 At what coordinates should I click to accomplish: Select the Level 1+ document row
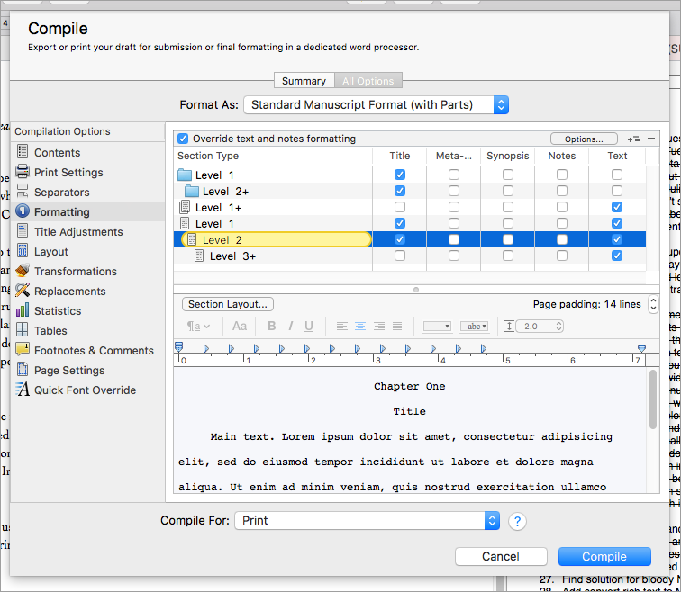pyautogui.click(x=218, y=208)
